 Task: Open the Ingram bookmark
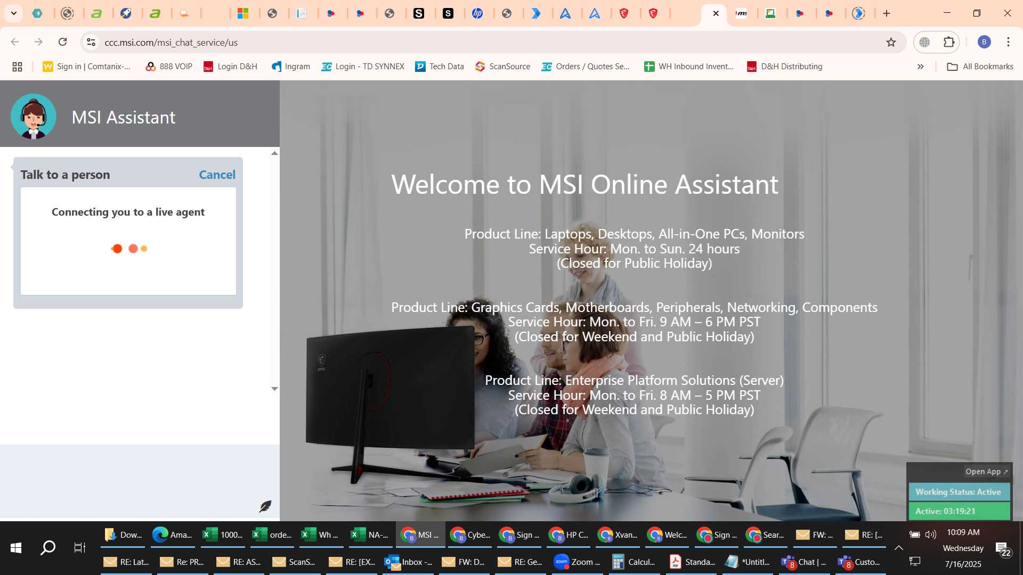tap(291, 67)
